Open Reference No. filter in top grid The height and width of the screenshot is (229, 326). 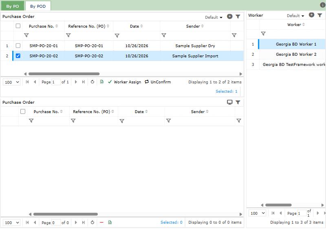click(x=68, y=35)
